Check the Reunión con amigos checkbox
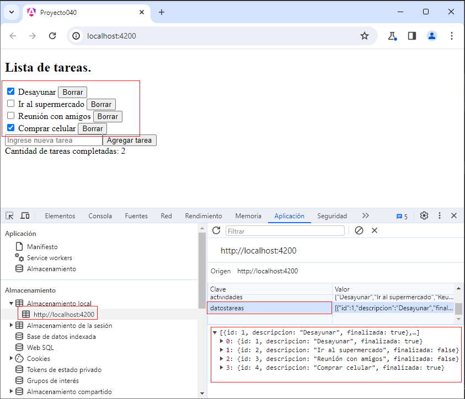 click(x=10, y=116)
